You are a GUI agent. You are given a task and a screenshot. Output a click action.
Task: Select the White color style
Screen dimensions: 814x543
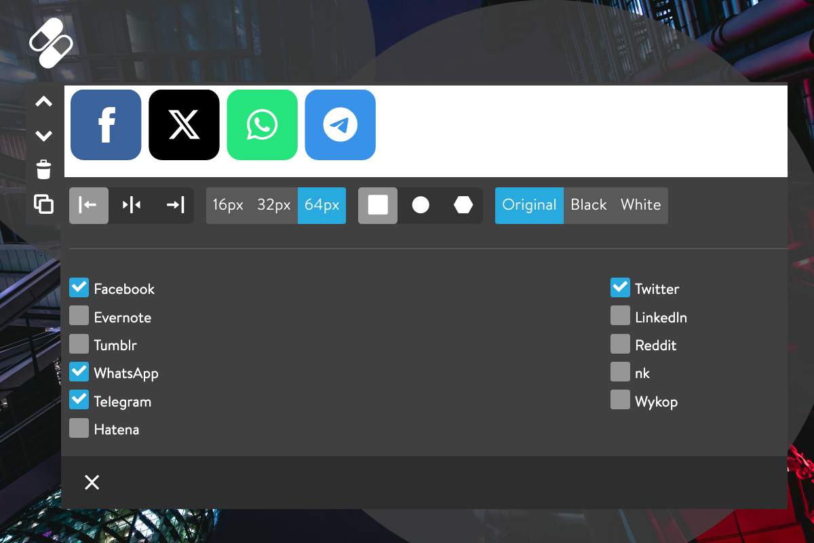point(640,206)
